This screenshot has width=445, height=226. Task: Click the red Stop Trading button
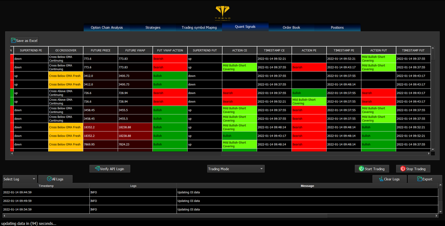click(x=413, y=169)
